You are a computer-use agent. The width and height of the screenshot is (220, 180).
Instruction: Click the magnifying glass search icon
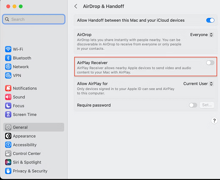[7, 19]
